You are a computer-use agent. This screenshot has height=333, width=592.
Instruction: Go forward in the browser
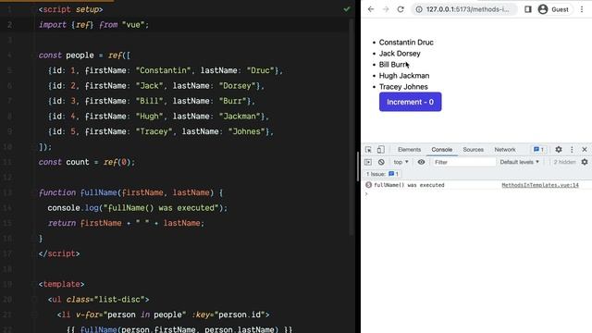tap(386, 9)
